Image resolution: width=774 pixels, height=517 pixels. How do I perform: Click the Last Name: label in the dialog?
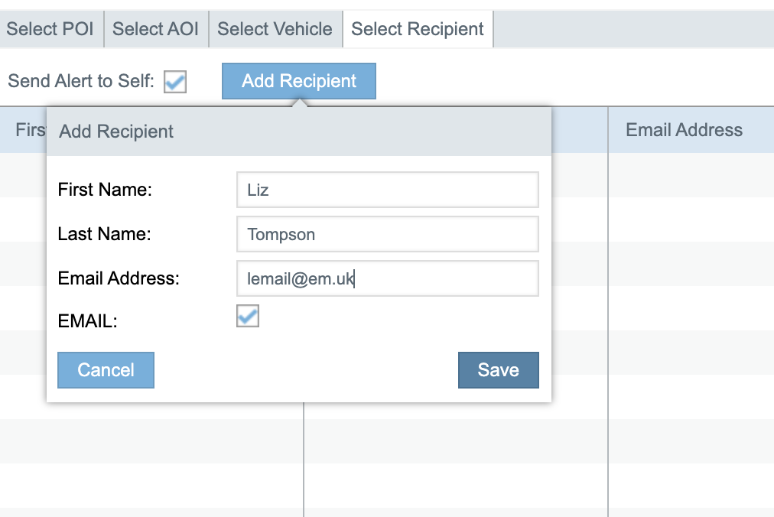click(x=104, y=234)
